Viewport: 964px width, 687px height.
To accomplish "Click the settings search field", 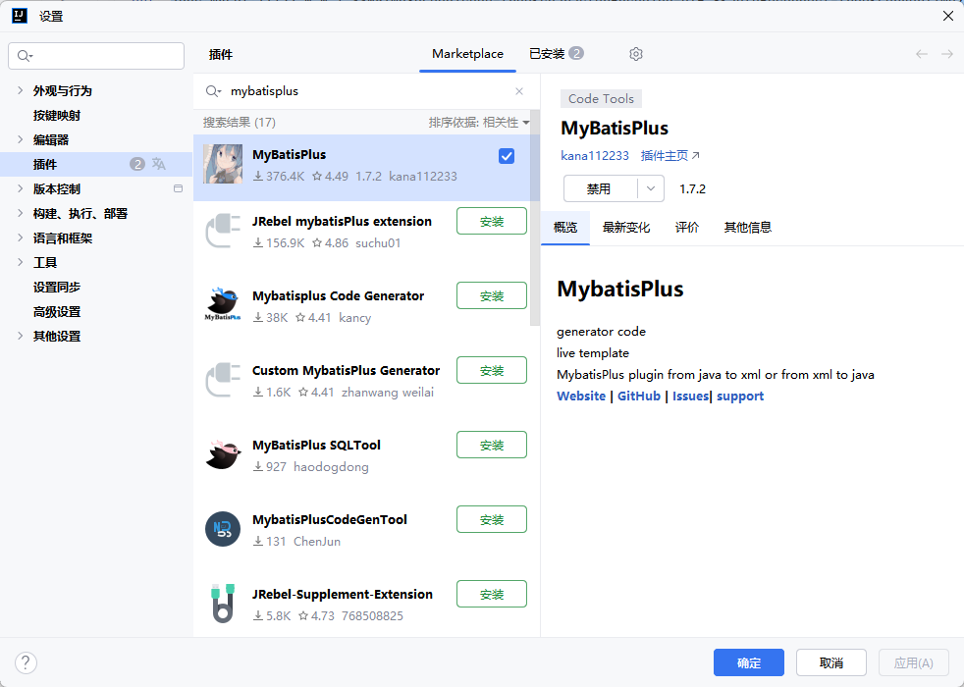I will pyautogui.click(x=96, y=56).
